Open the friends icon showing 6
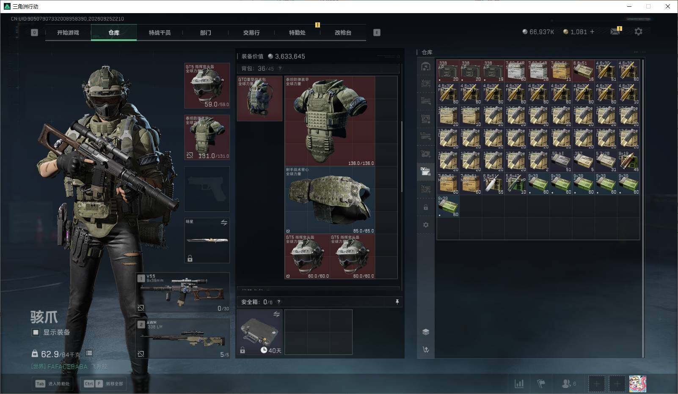 pos(568,383)
